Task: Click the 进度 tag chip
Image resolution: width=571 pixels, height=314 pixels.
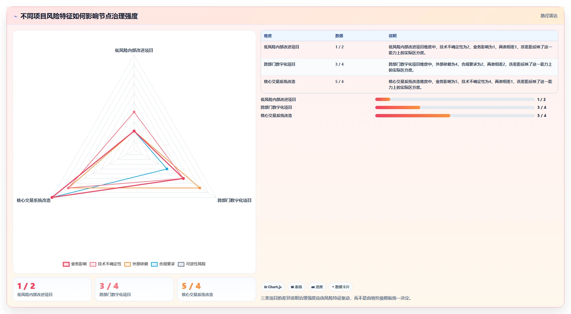Action: [x=317, y=287]
